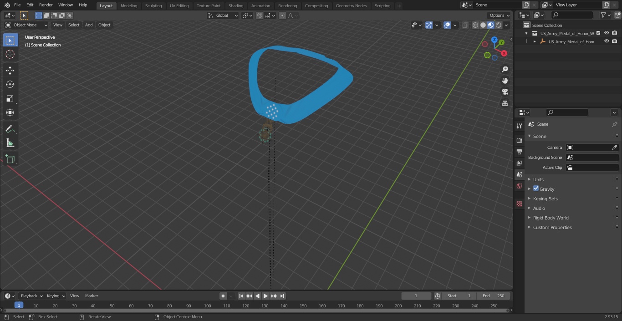Toggle the show gizmo button

[x=429, y=25]
